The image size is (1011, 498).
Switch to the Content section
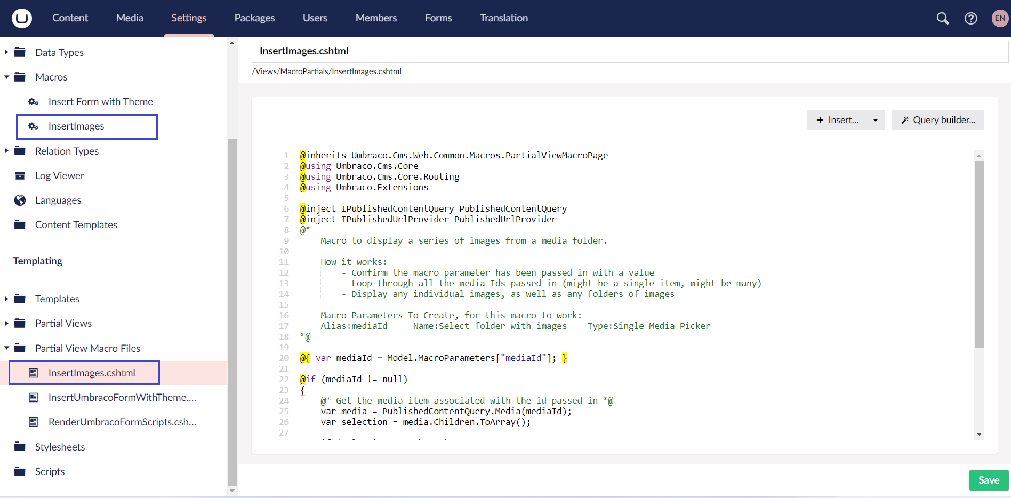coord(70,18)
